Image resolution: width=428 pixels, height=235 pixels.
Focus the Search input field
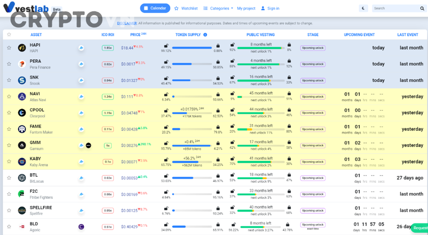[396, 8]
